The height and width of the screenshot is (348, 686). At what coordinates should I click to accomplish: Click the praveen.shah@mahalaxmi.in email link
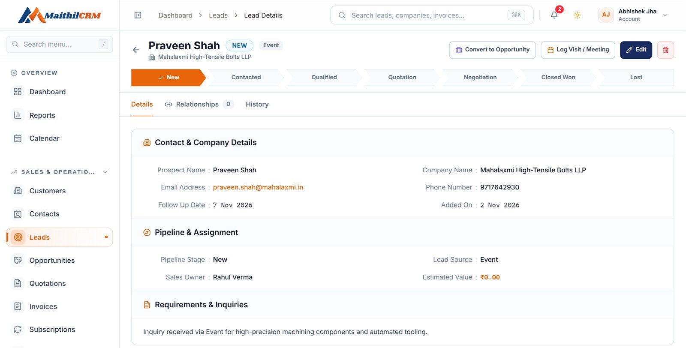click(258, 187)
